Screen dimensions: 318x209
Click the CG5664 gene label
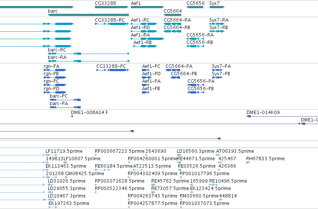tap(173, 11)
